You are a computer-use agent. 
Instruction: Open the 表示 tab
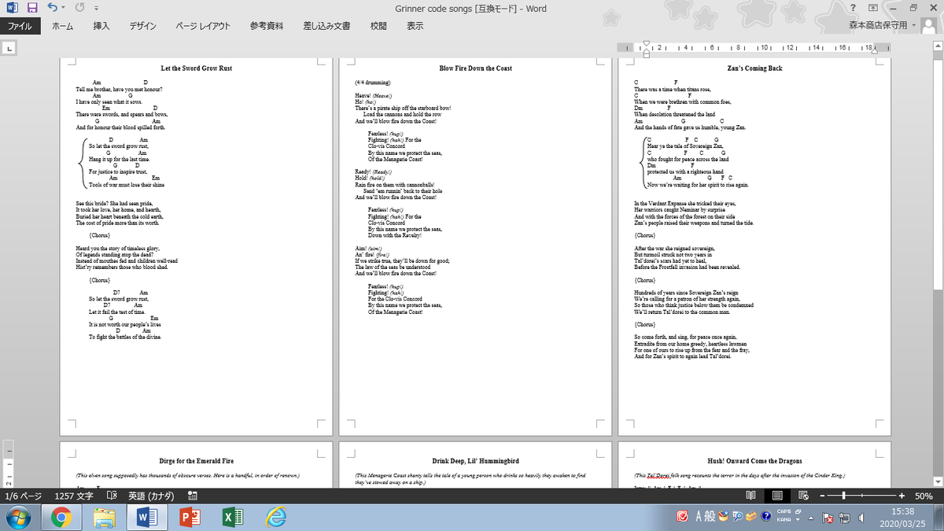click(x=415, y=26)
